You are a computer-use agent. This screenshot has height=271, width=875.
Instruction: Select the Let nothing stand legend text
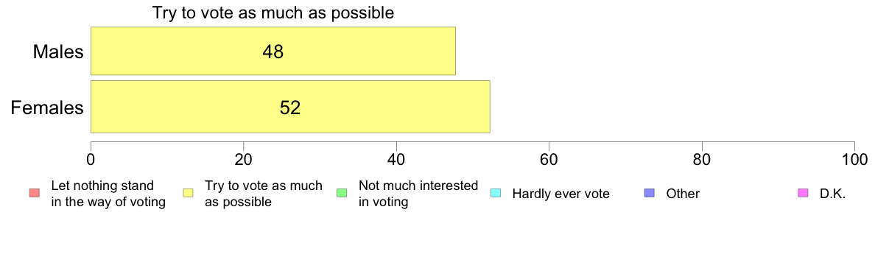coord(108,194)
